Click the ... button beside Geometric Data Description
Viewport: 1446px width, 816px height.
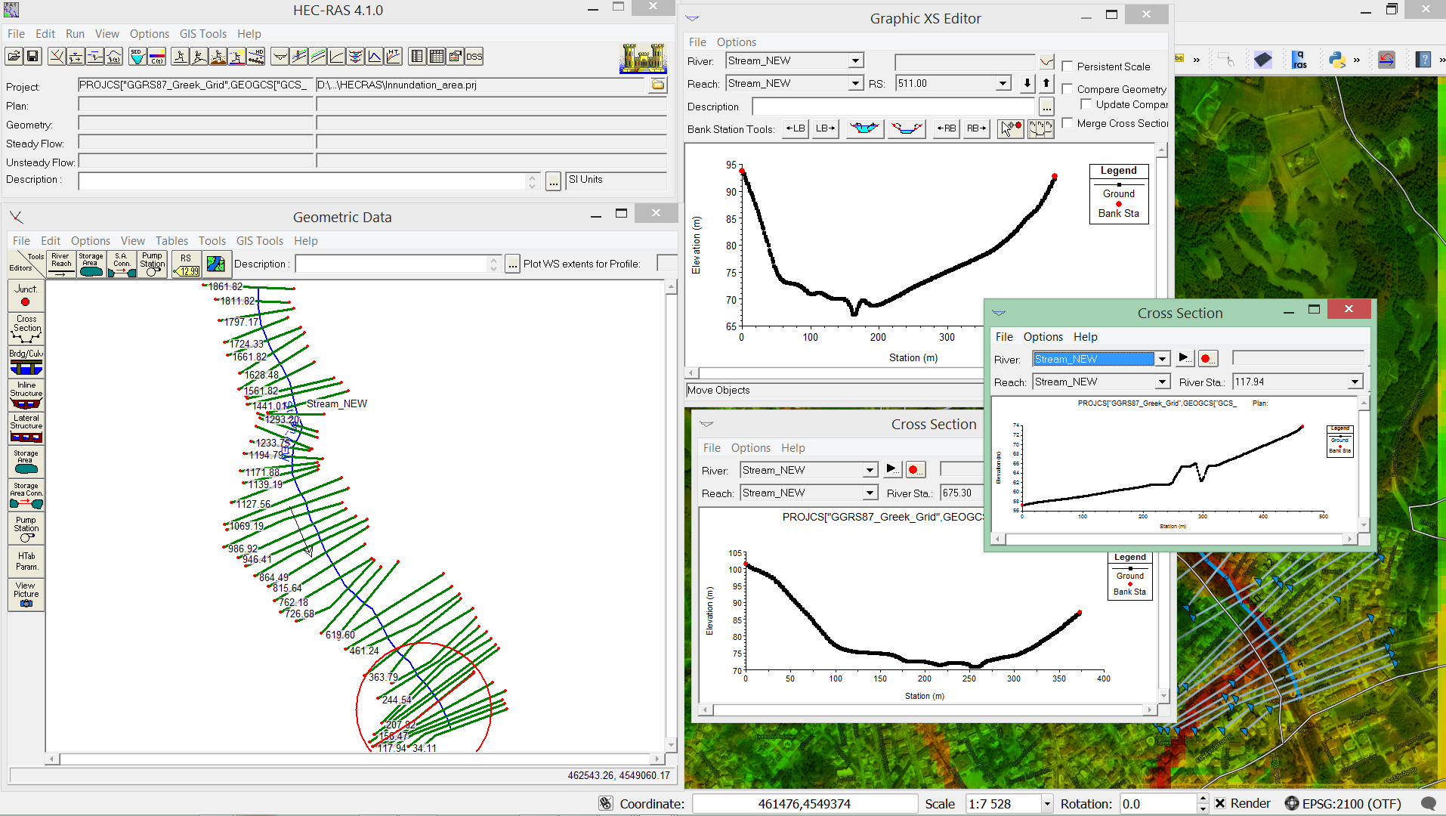click(512, 264)
